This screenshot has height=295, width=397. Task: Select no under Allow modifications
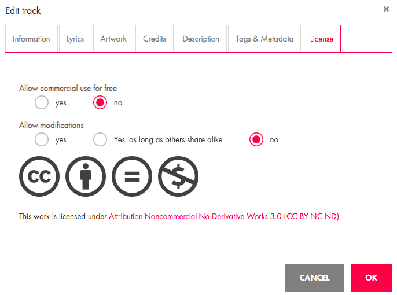click(x=256, y=139)
